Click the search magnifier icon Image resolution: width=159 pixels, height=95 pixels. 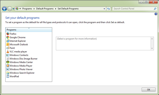[x=155, y=9]
